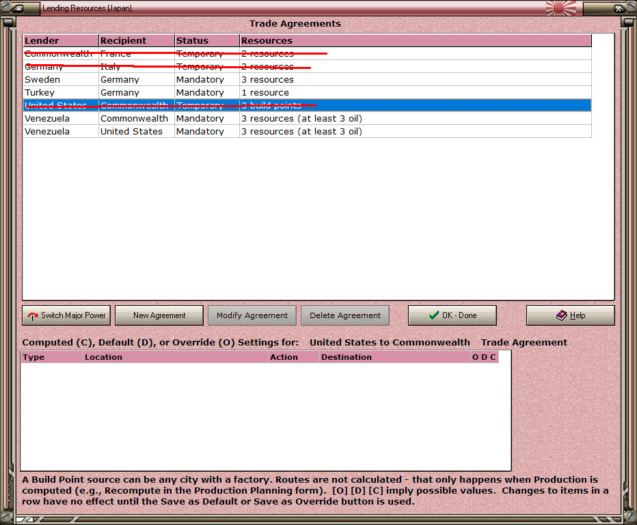637x525 pixels.
Task: Select Venezuela to United States agreement row
Action: (307, 132)
